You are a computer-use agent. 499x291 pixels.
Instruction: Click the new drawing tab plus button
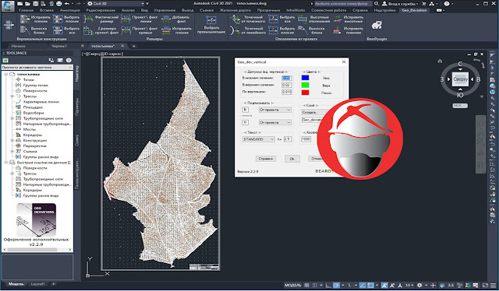(x=134, y=46)
